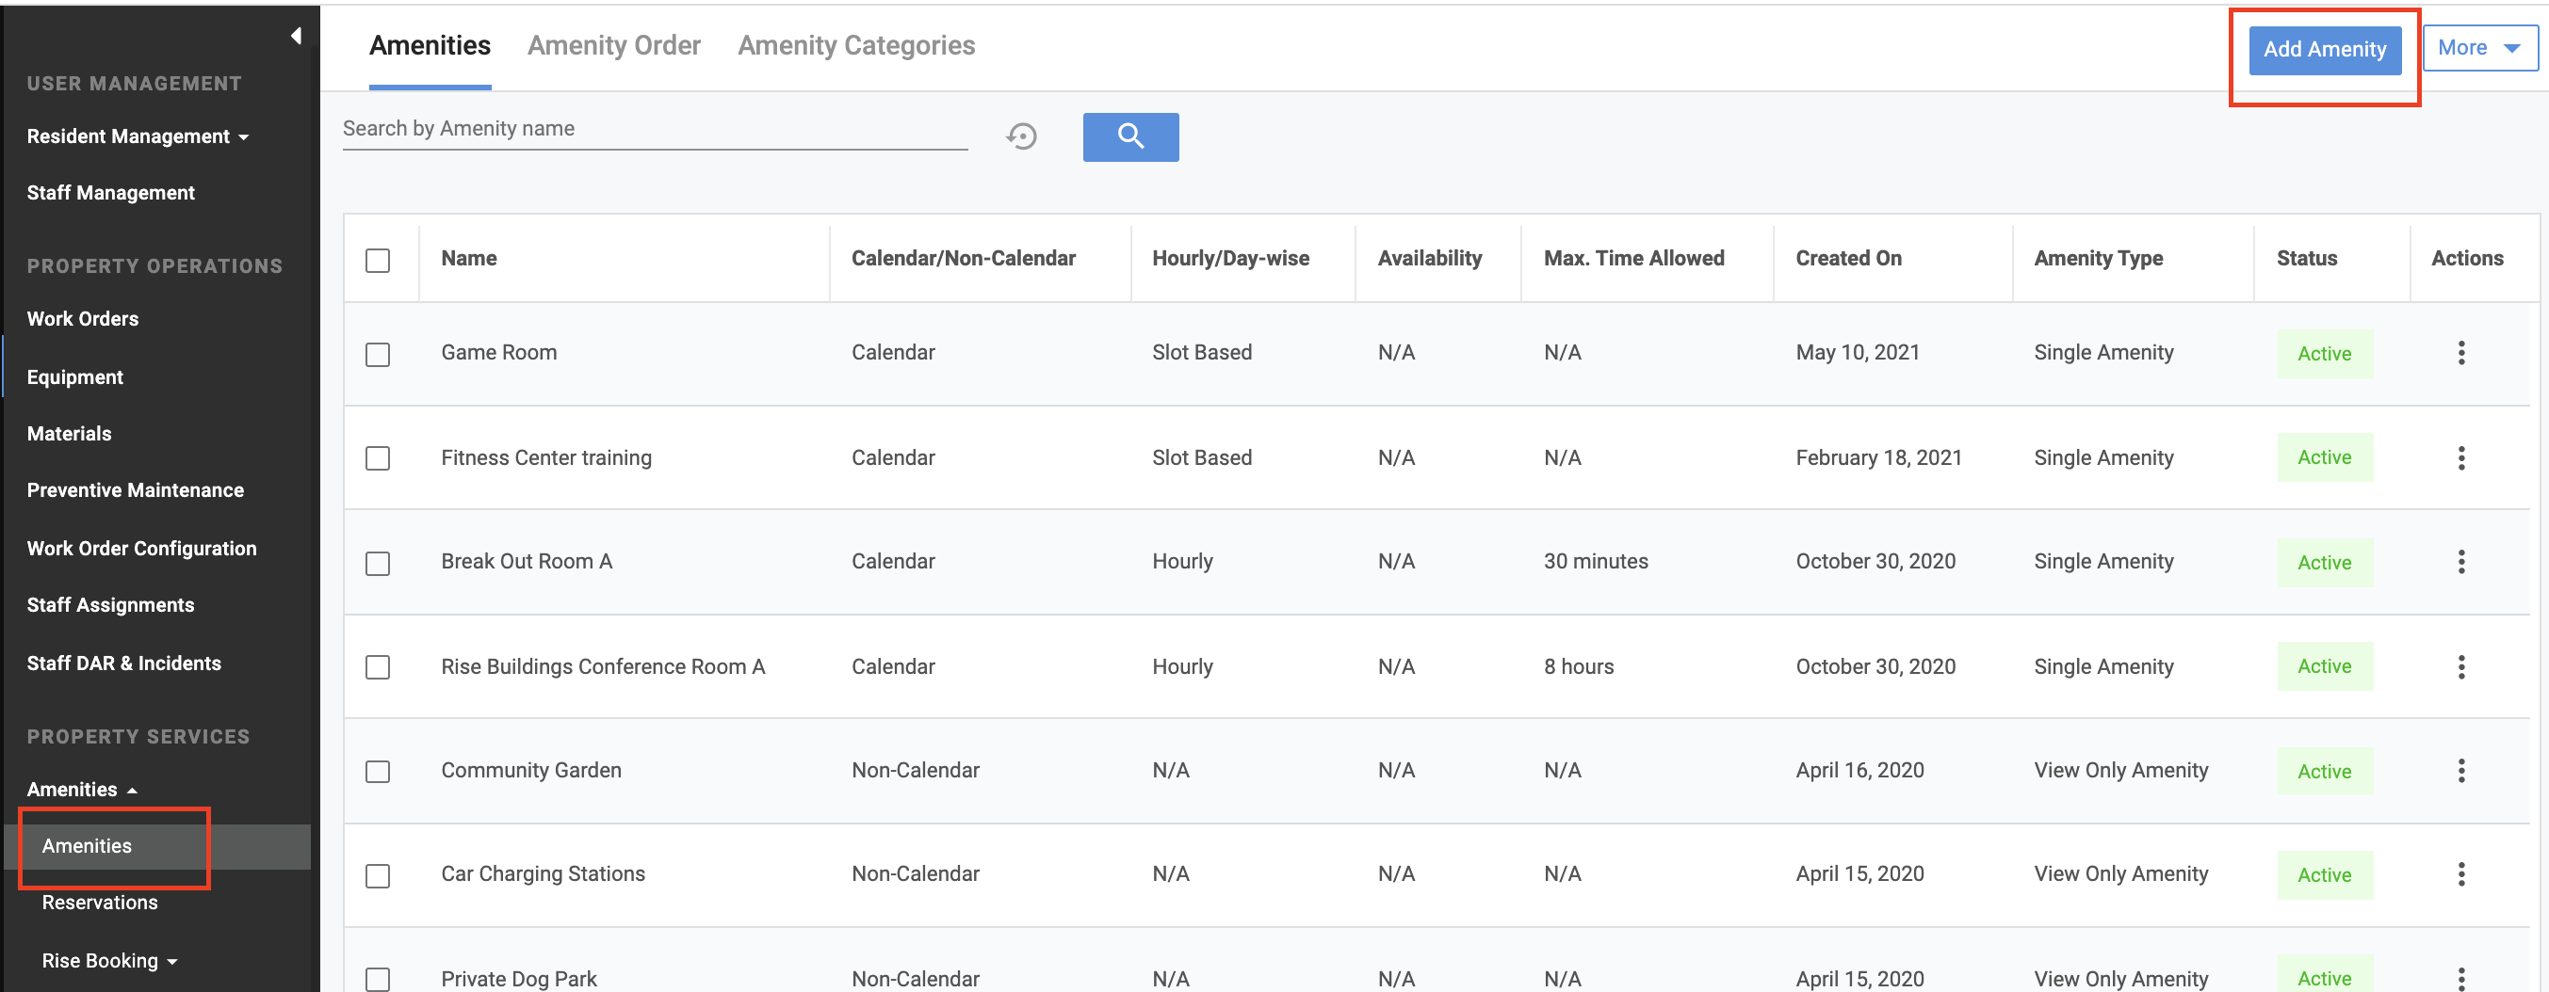This screenshot has height=992, width=2549.
Task: Expand the Resident Management menu
Action: point(138,136)
